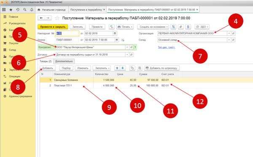
Task: Click the Номенклатура column header
Action: (73, 74)
